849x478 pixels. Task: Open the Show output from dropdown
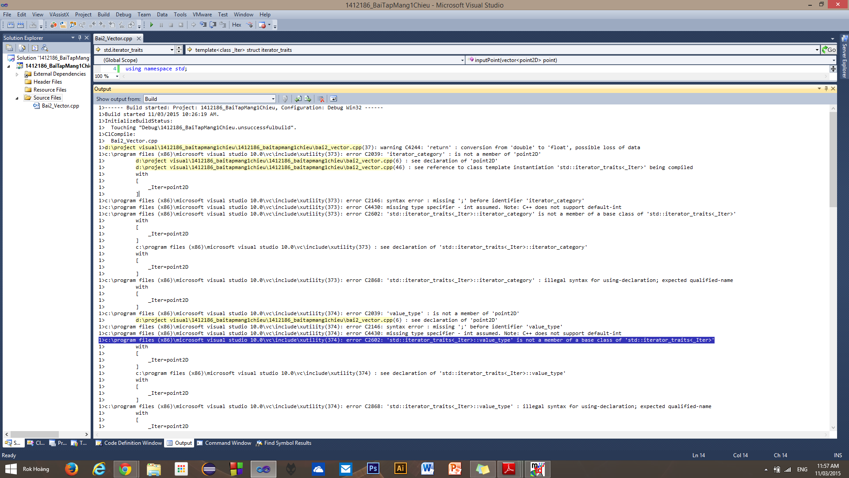273,99
